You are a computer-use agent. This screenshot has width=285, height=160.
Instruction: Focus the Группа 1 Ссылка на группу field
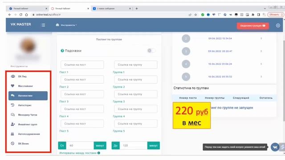(x=135, y=65)
